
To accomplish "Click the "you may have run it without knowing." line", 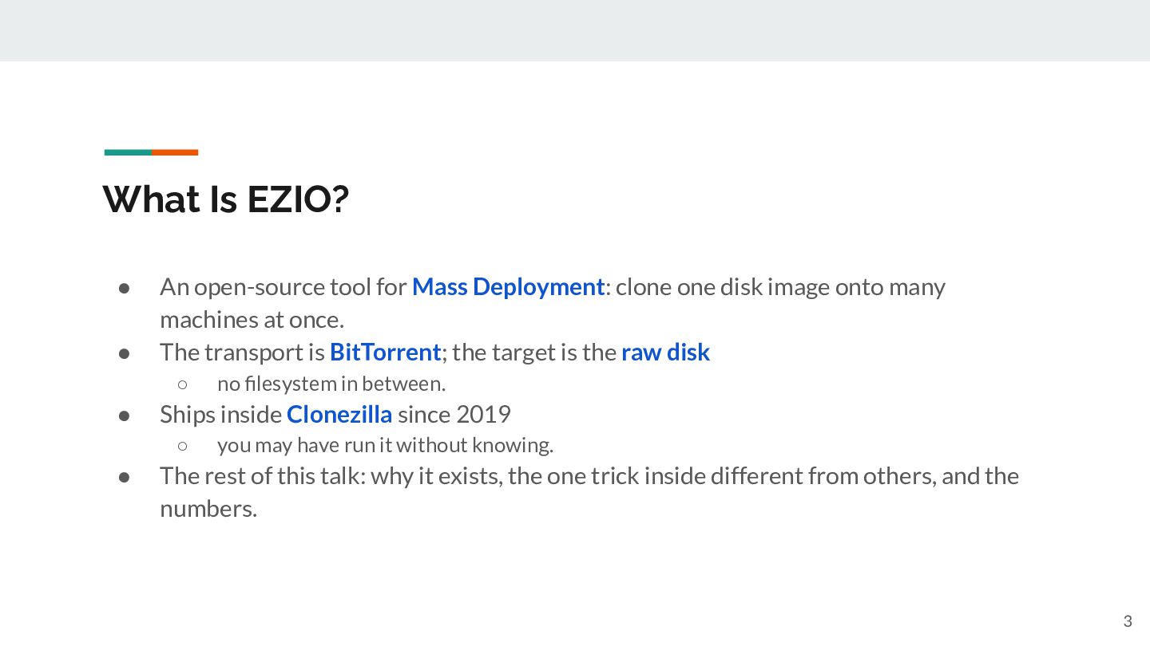I will point(385,445).
